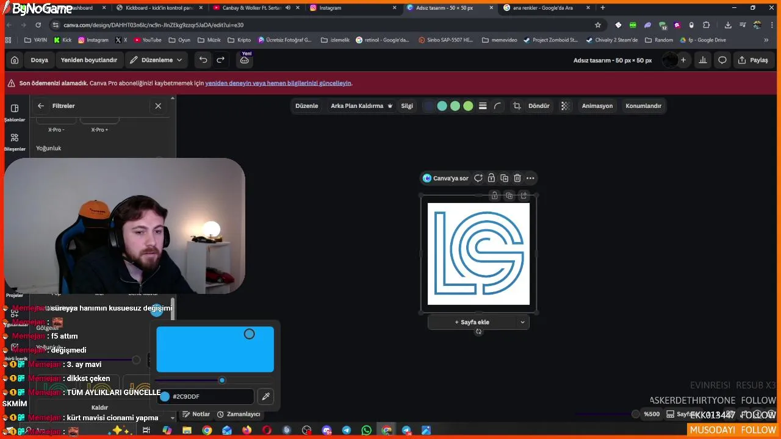This screenshot has height=439, width=781.
Task: Open Arka Plan Kaldırma tool
Action: click(361, 105)
